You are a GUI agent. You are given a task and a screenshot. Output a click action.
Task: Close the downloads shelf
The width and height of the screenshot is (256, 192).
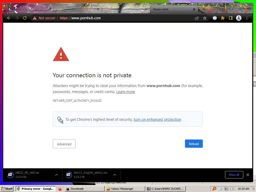[248, 175]
